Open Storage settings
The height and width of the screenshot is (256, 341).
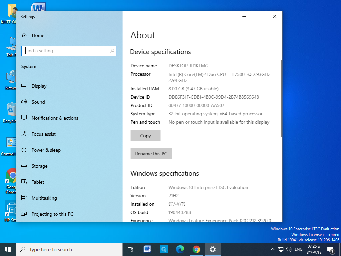click(x=69, y=166)
